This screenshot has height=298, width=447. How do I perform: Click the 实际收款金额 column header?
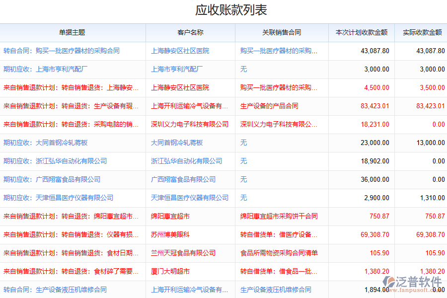(422, 32)
